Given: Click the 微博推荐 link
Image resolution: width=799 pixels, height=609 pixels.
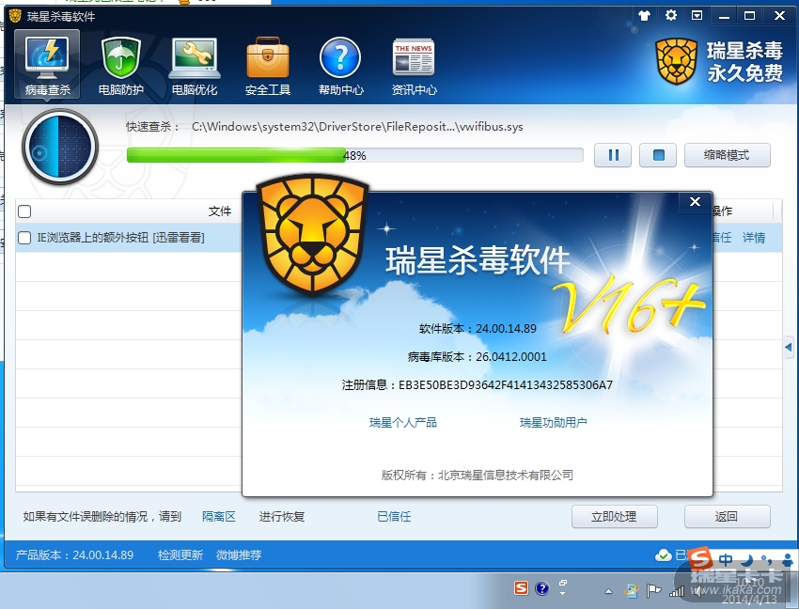Looking at the screenshot, I should pos(239,555).
